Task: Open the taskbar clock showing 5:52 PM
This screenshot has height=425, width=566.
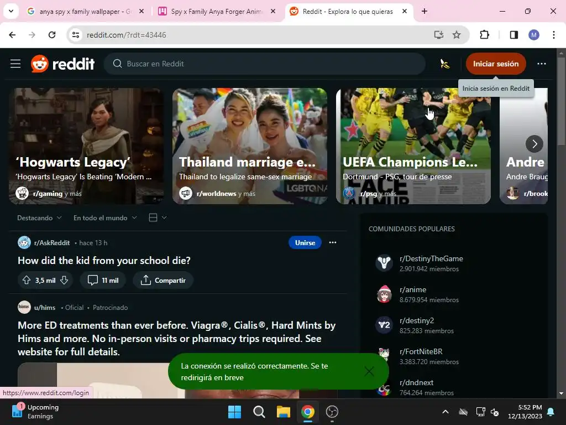Action: click(525, 412)
